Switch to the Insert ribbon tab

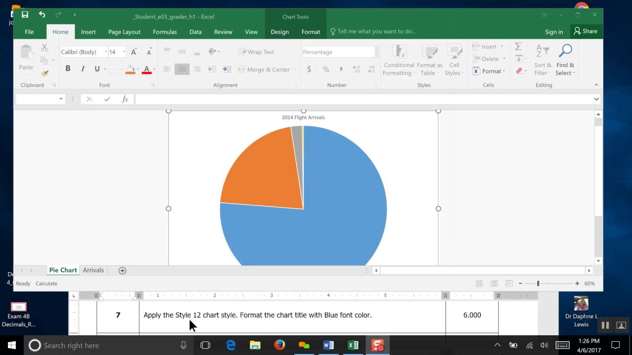[x=88, y=32]
